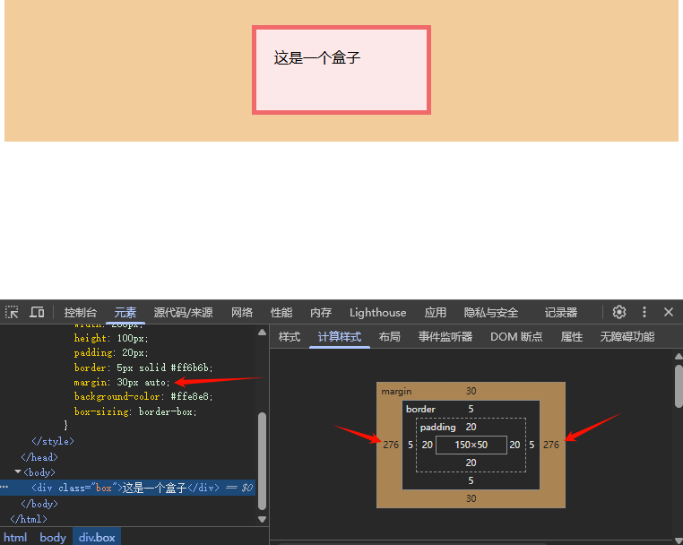This screenshot has width=683, height=545.
Task: Close the DevTools panel
Action: tap(669, 312)
